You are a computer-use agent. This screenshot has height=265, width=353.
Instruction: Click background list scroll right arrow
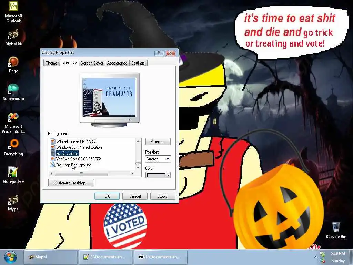pos(132,173)
